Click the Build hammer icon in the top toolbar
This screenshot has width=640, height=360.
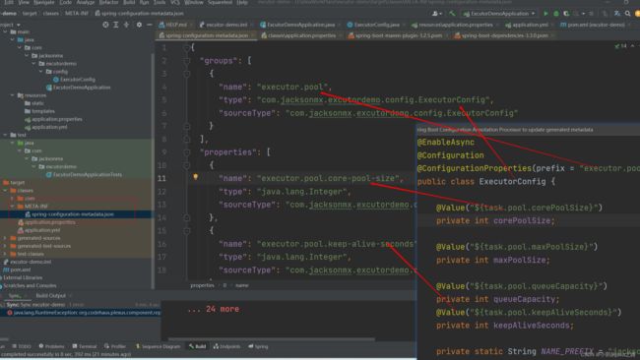[x=452, y=14]
